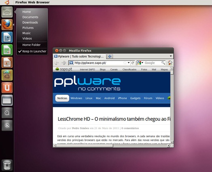This screenshot has height=172, width=212.
Task: Open LibreOffice Writer from the launcher
Action: [7, 37]
